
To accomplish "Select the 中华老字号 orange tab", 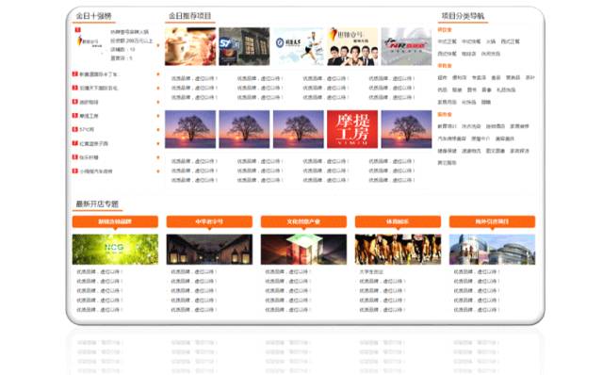I will pos(209,221).
